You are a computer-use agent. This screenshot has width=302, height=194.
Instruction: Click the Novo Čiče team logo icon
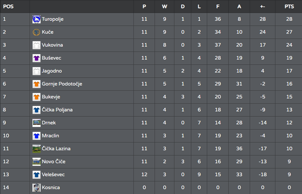coord(37,162)
